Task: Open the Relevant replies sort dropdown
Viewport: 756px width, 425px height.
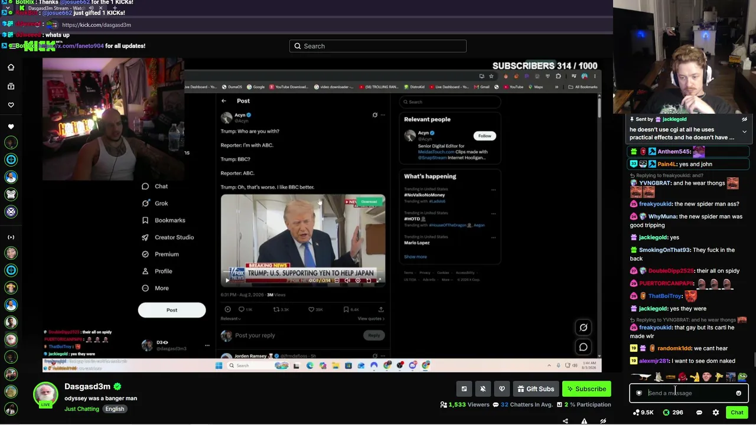Action: (x=230, y=319)
